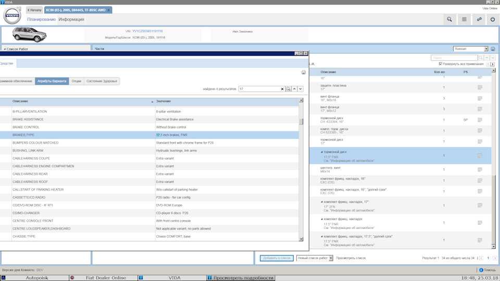Image resolution: width=500 pixels, height=281 pixels.
Task: Clear the '17' search field with X icon
Action: [x=282, y=89]
